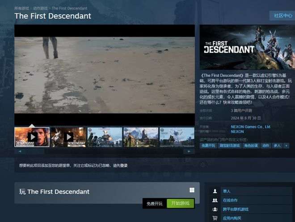
Task: Click right arrow of thumbnail scroller
Action: pos(189,151)
